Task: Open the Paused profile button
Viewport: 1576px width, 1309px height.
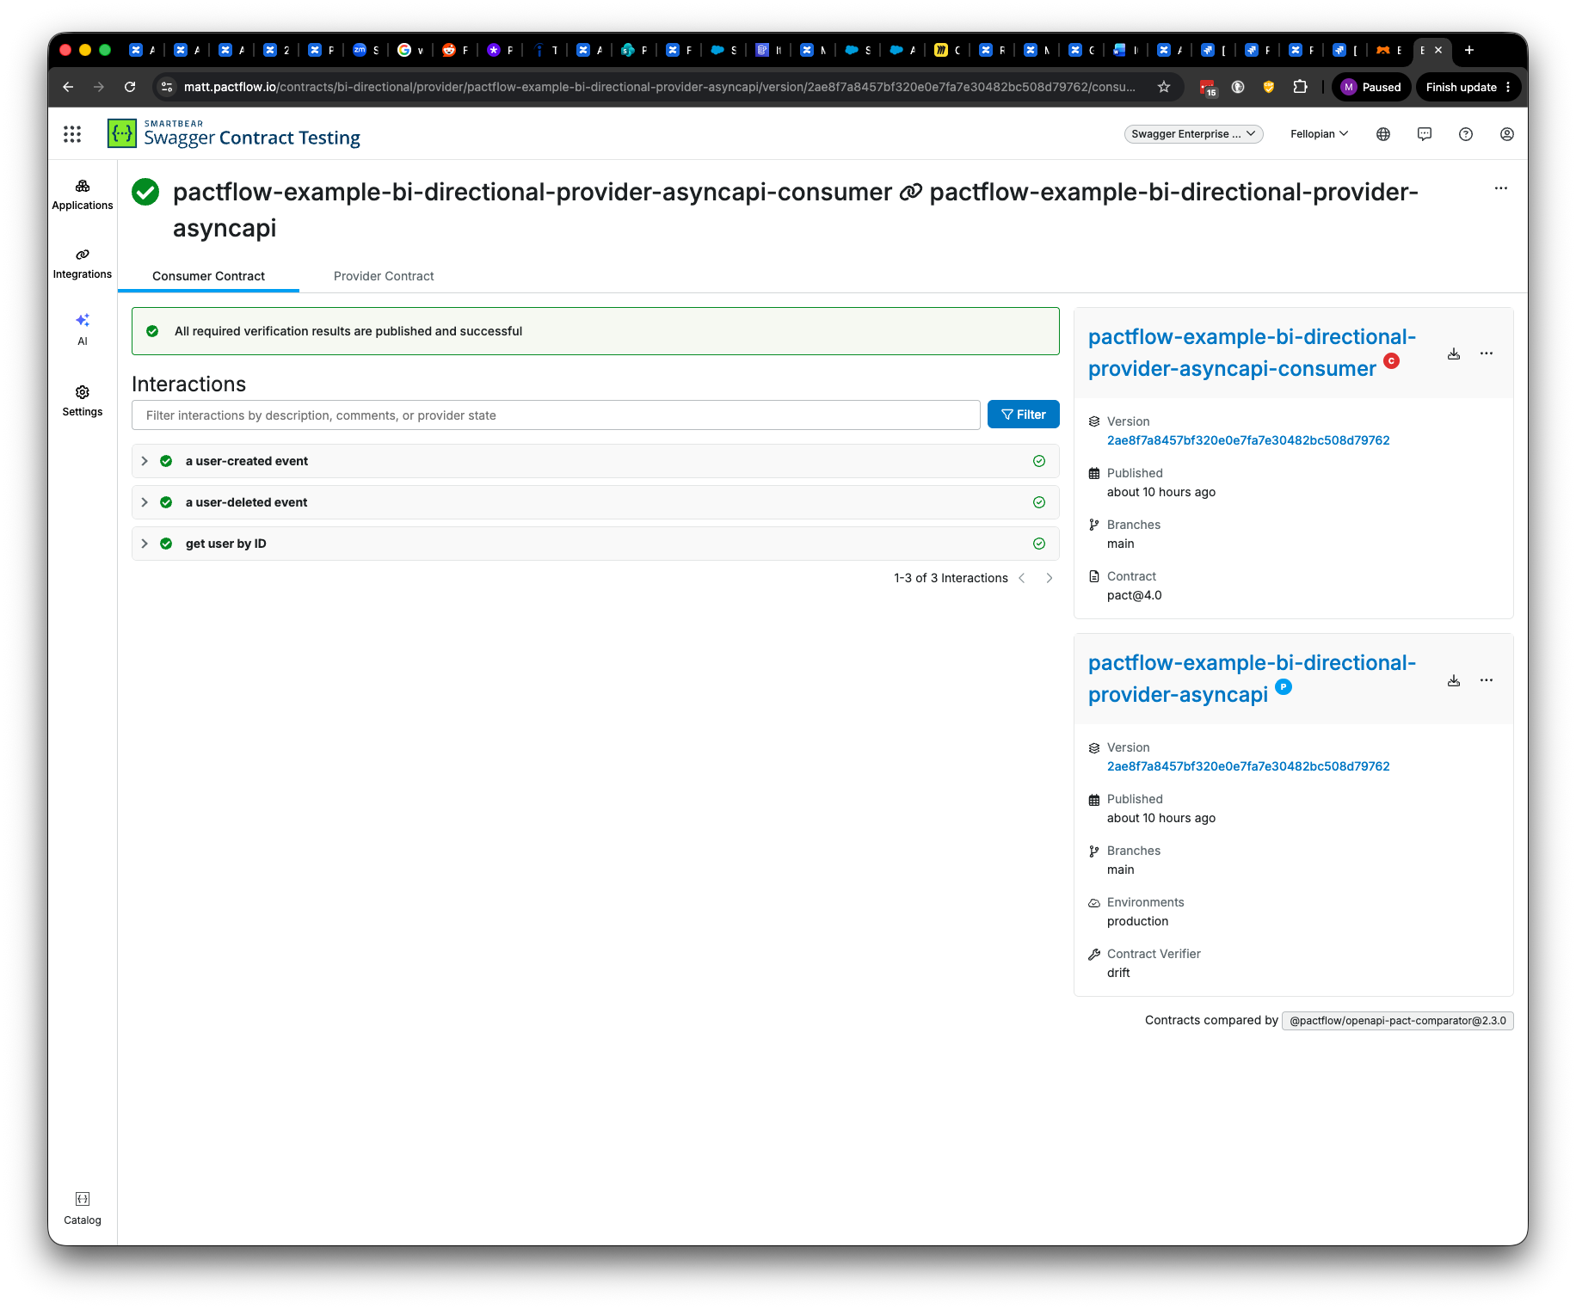Action: pyautogui.click(x=1371, y=87)
